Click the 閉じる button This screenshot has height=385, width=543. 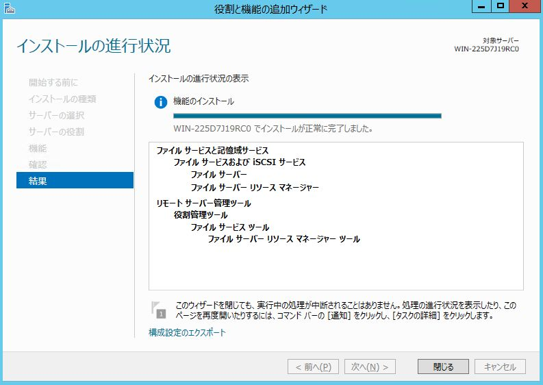(x=443, y=367)
